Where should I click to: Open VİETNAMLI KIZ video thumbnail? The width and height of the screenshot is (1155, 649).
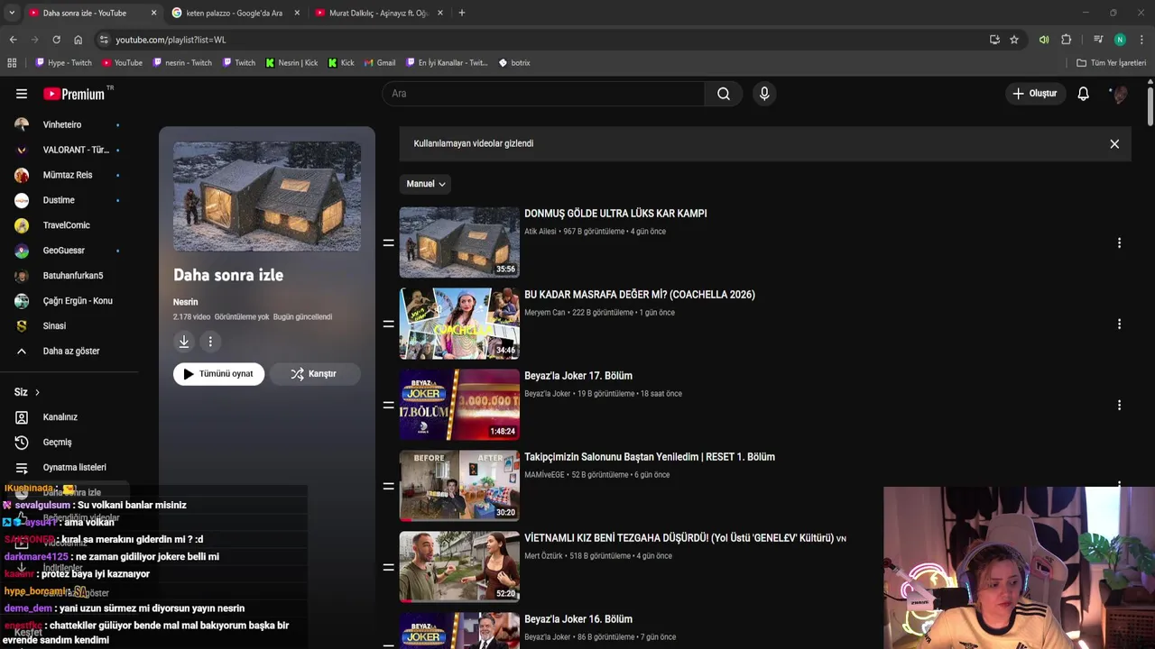[459, 567]
